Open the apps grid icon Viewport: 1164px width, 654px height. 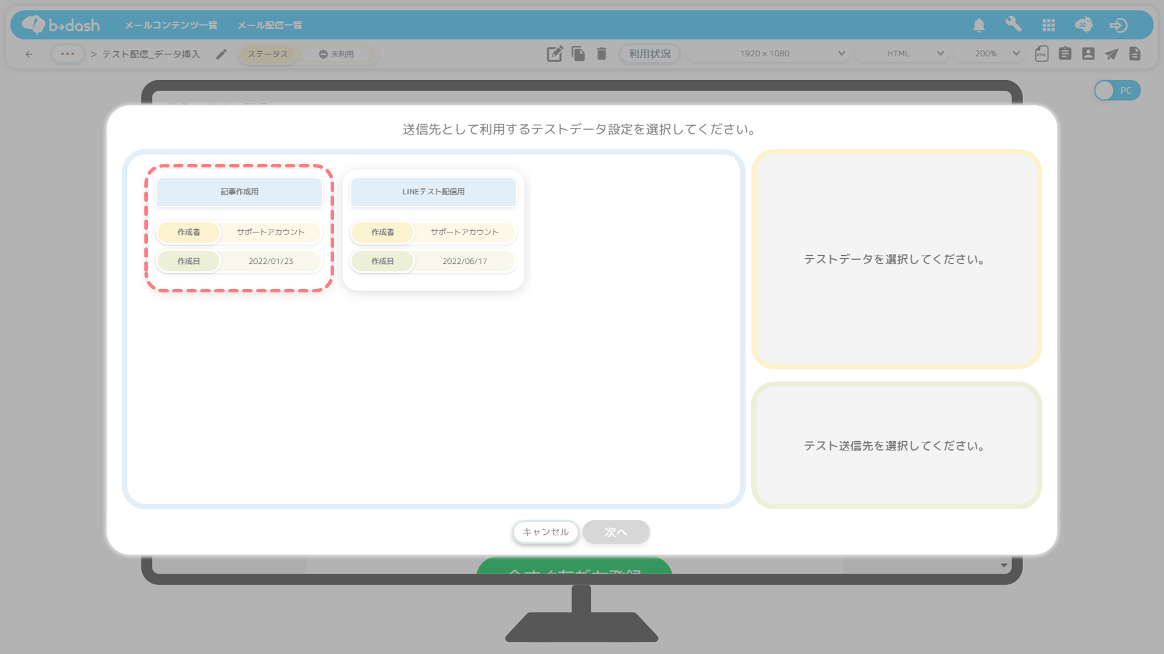[1049, 25]
